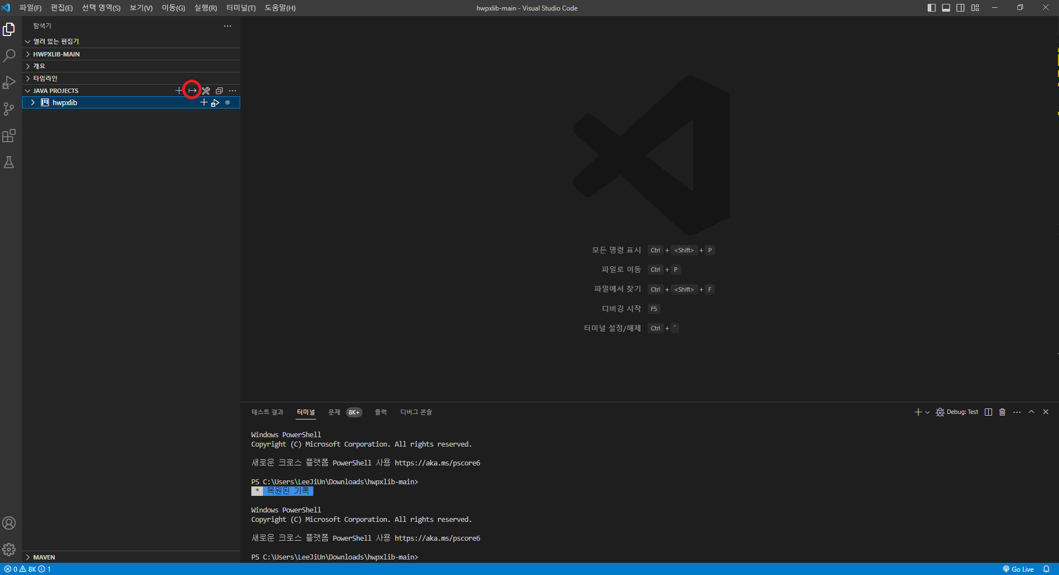Click the Export Jar arrow icon
Screen dimensions: 1059x575
192,90
